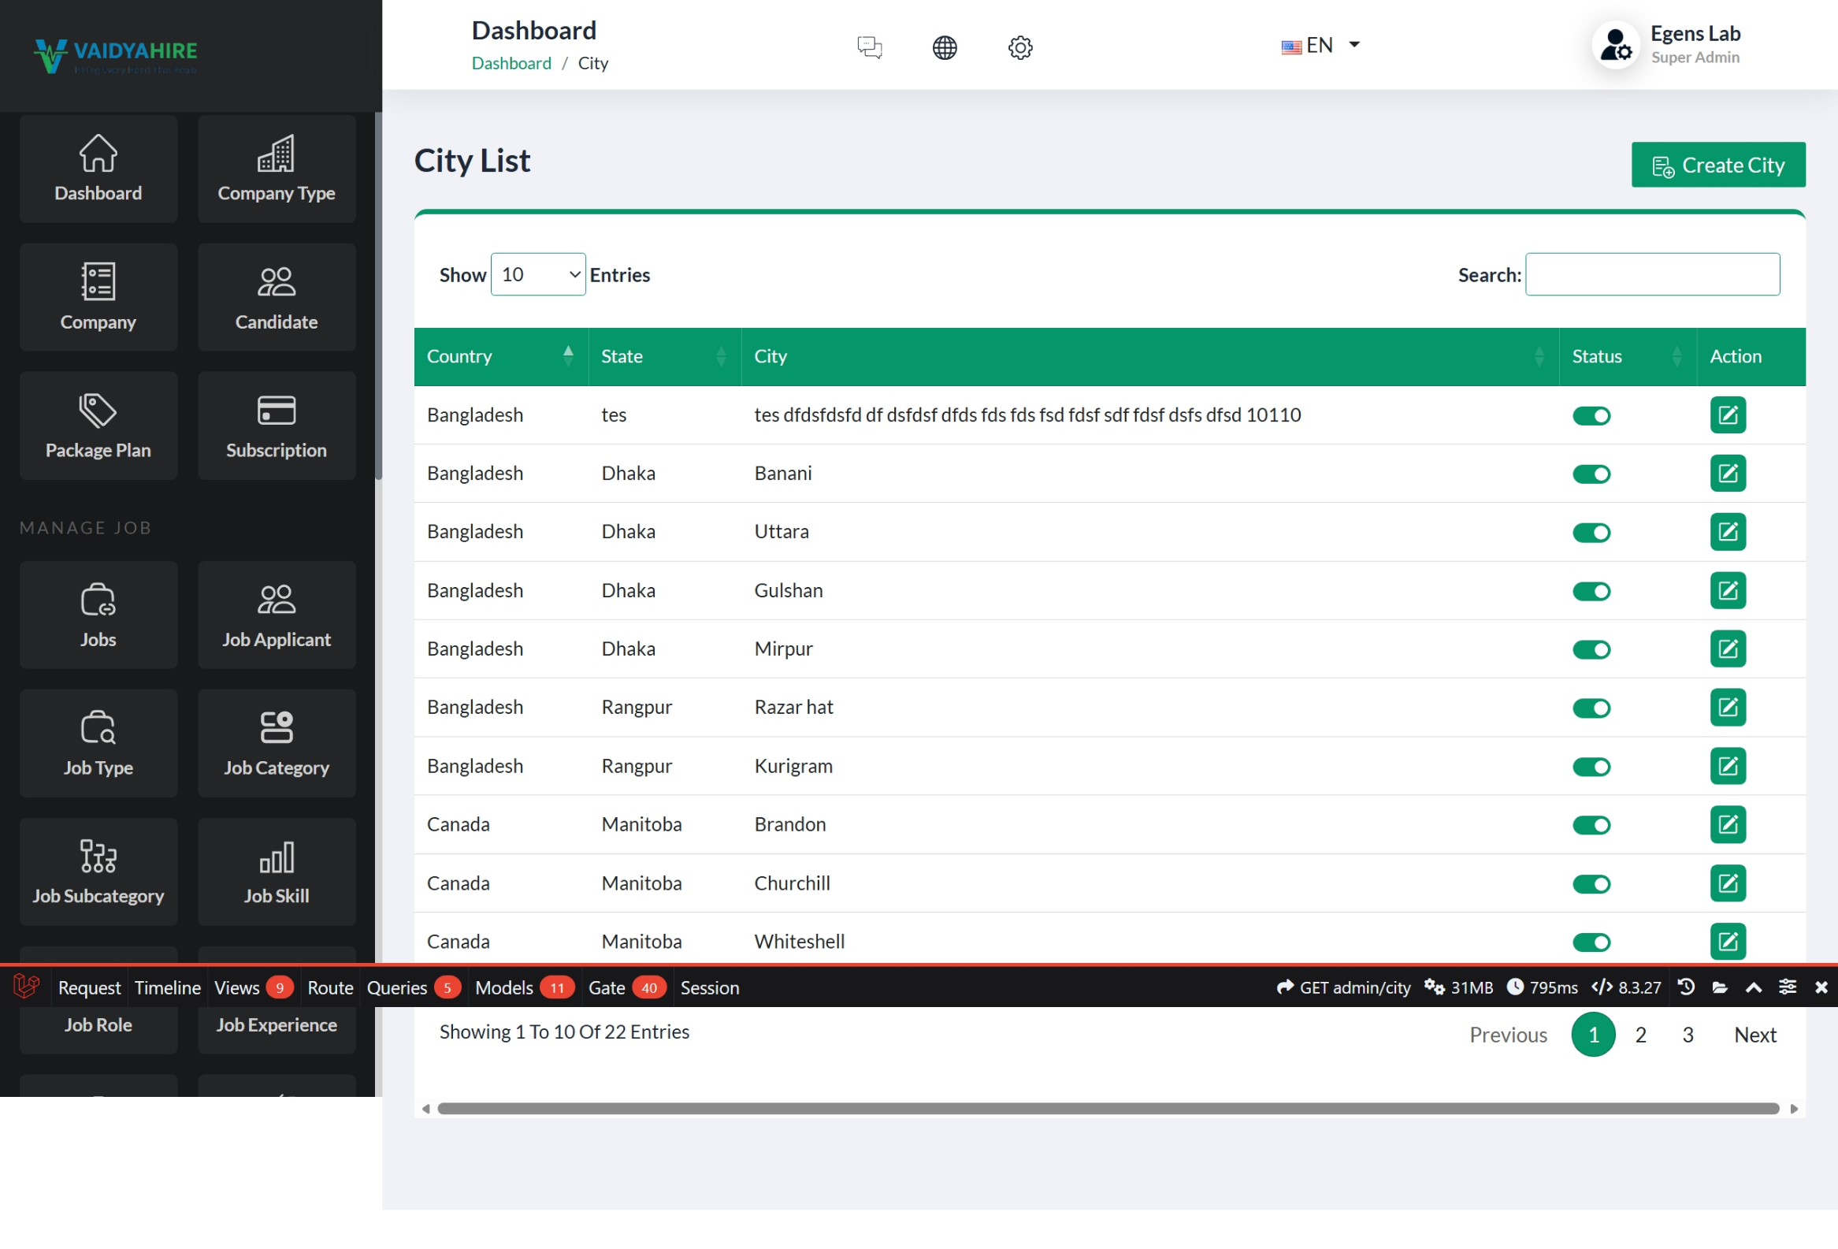Click edit icon for Churchill city row
This screenshot has width=1838, height=1249.
[1727, 883]
